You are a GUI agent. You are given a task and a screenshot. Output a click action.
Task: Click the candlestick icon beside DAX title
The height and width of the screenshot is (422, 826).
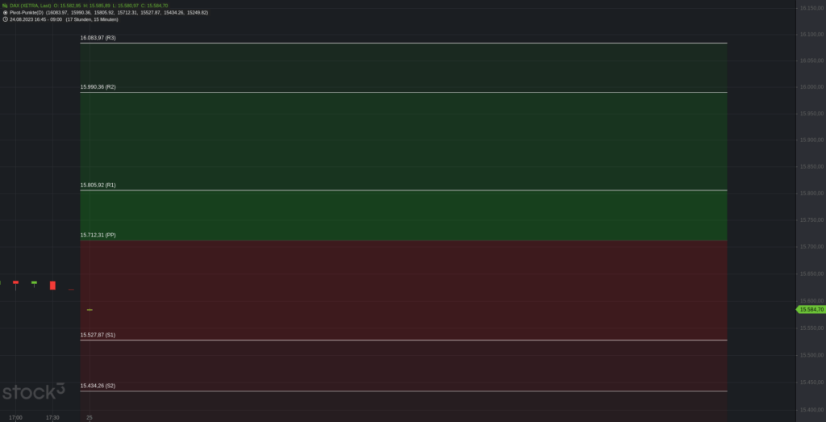coord(5,6)
